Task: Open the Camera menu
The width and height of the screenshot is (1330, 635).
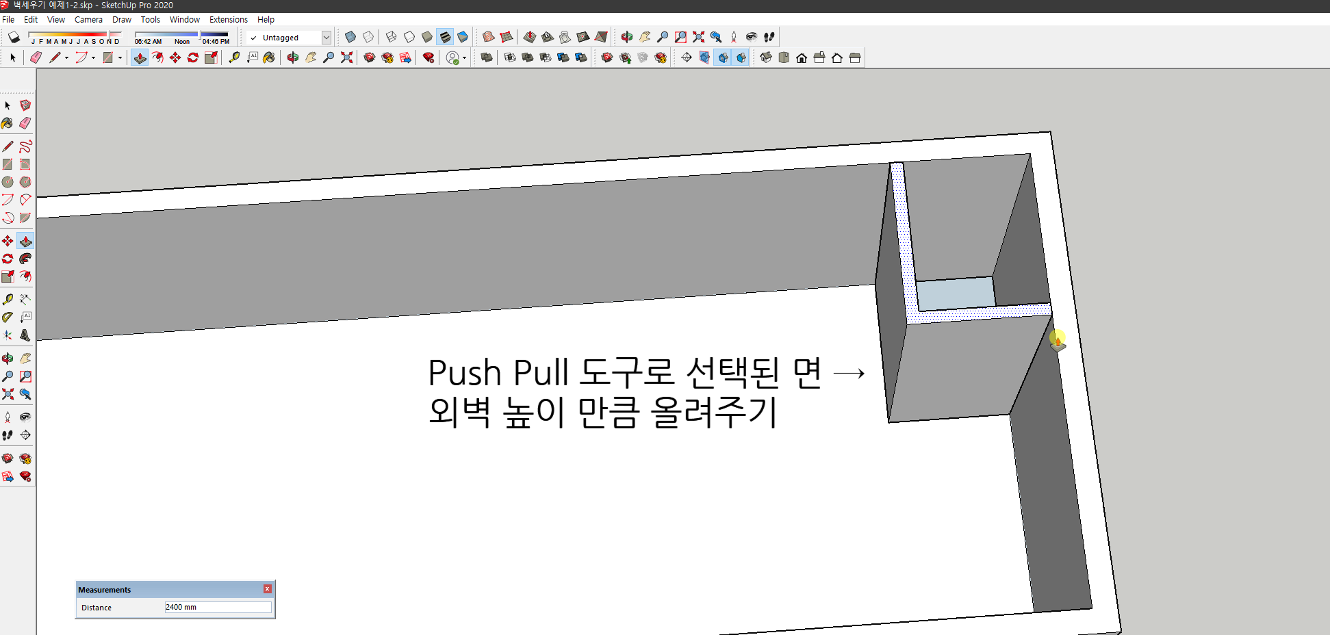Action: 88,19
